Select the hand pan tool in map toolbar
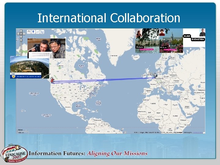 click(x=29, y=32)
